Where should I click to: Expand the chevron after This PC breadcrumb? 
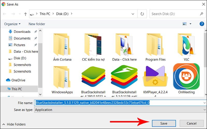pos(53,14)
